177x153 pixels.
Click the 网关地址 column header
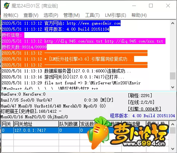(36, 124)
